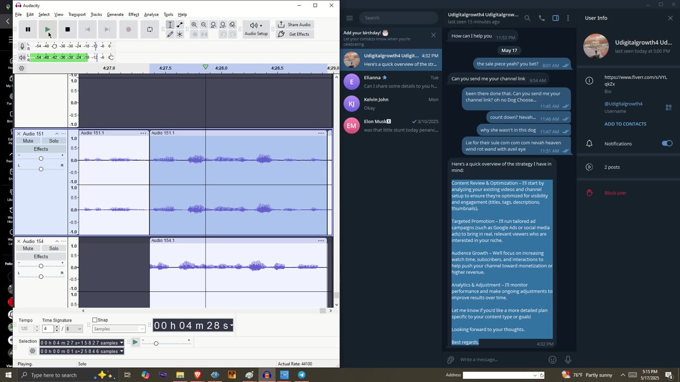Open the Transport menu
680x382 pixels.
tap(77, 14)
